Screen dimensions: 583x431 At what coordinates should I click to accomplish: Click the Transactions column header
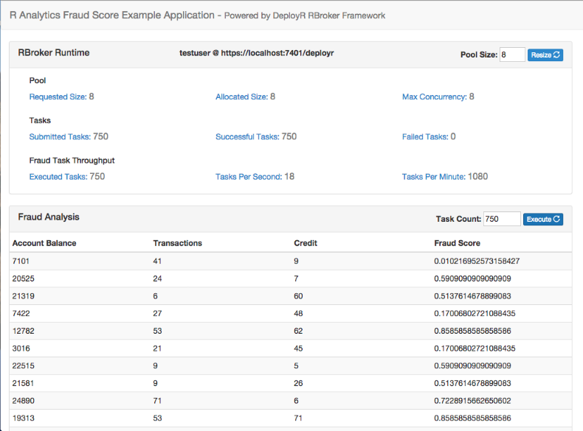tap(177, 243)
